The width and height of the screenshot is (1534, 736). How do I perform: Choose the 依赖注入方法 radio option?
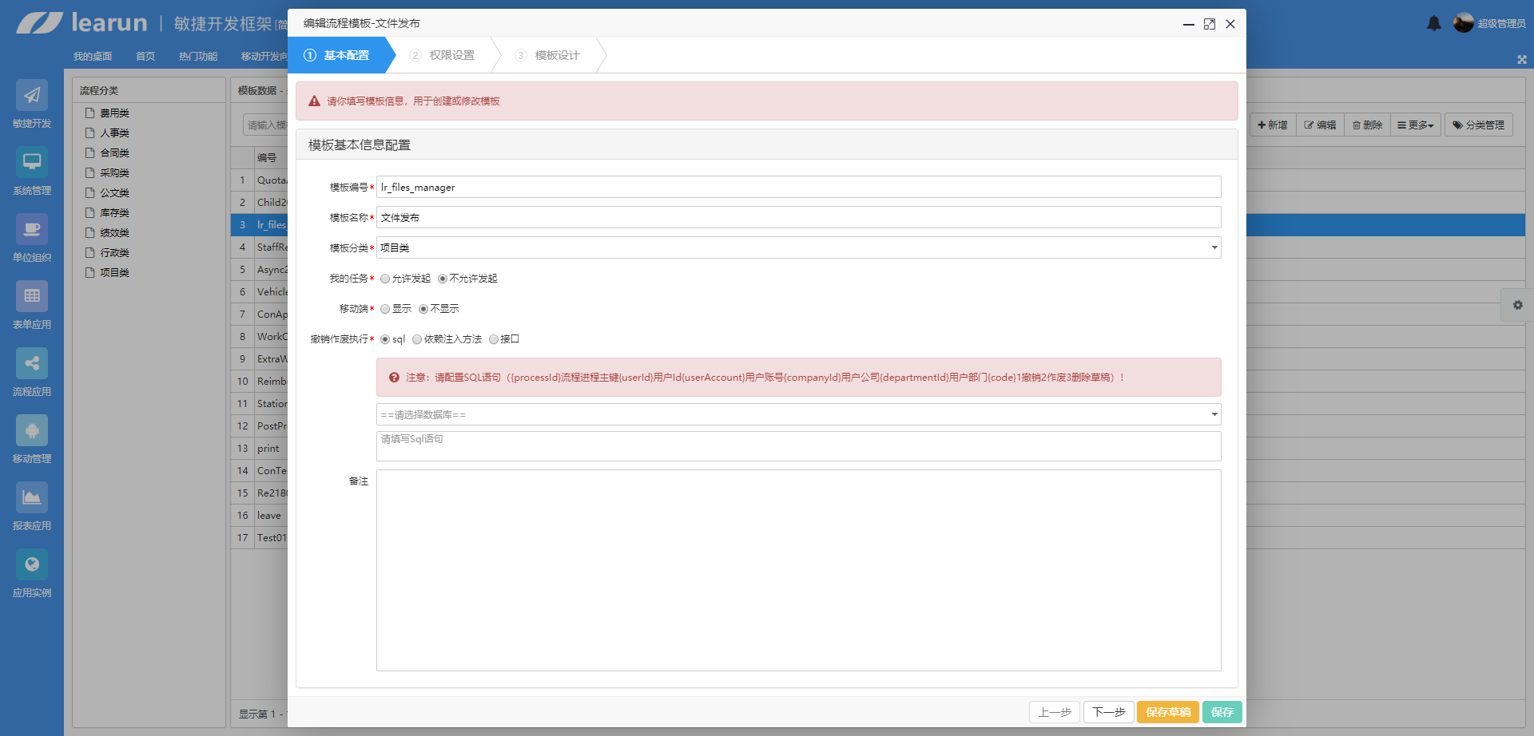[417, 339]
